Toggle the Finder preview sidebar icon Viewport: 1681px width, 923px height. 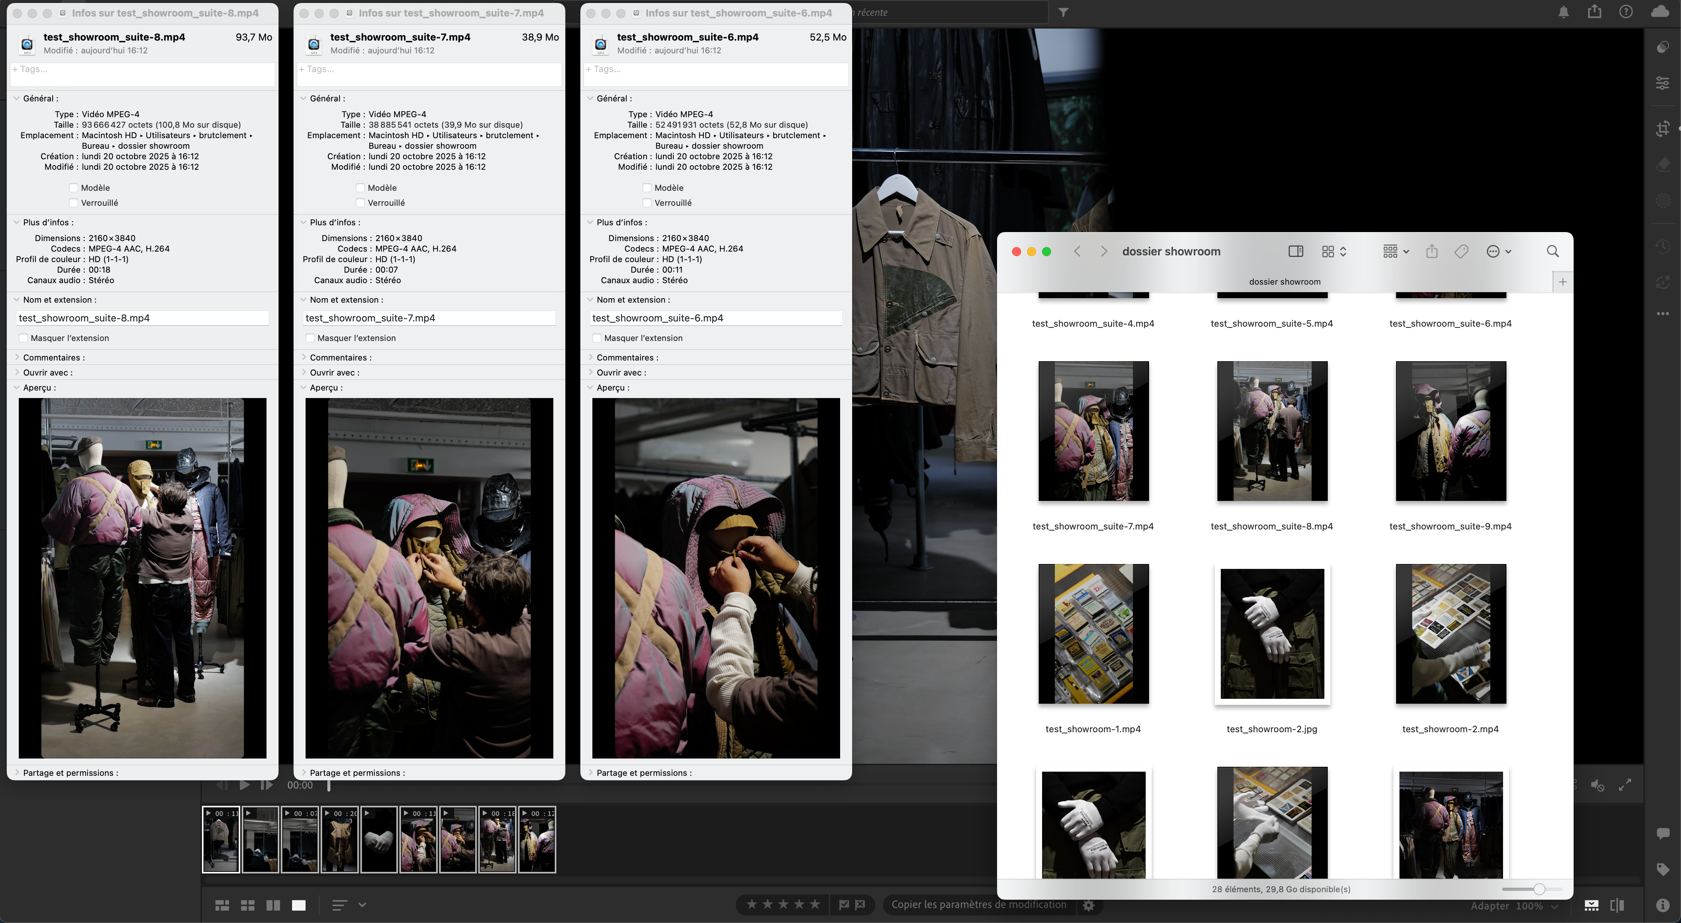(x=1295, y=251)
